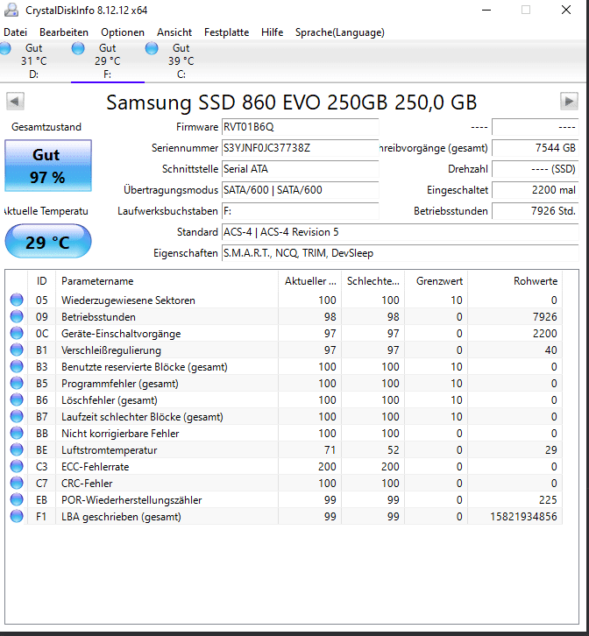The image size is (589, 636).
Task: Click the Übertragungsmodus field SATA/600
Action: coord(300,190)
